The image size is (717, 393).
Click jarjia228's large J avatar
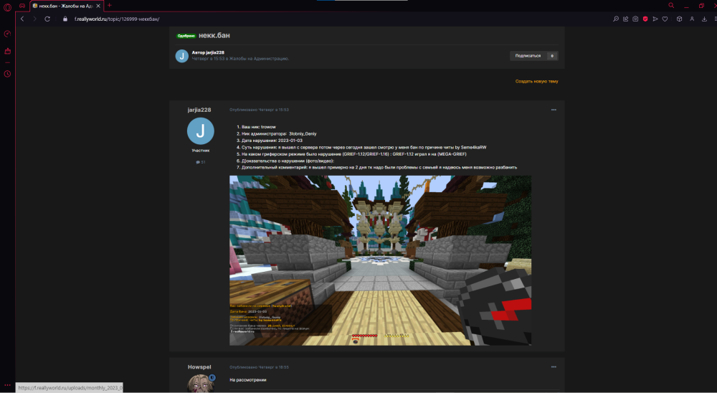[x=200, y=131]
